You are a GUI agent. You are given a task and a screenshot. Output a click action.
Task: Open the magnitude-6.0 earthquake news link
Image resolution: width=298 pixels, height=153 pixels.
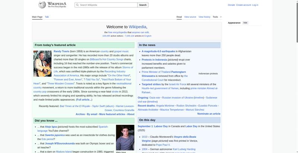pyautogui.click(x=158, y=51)
